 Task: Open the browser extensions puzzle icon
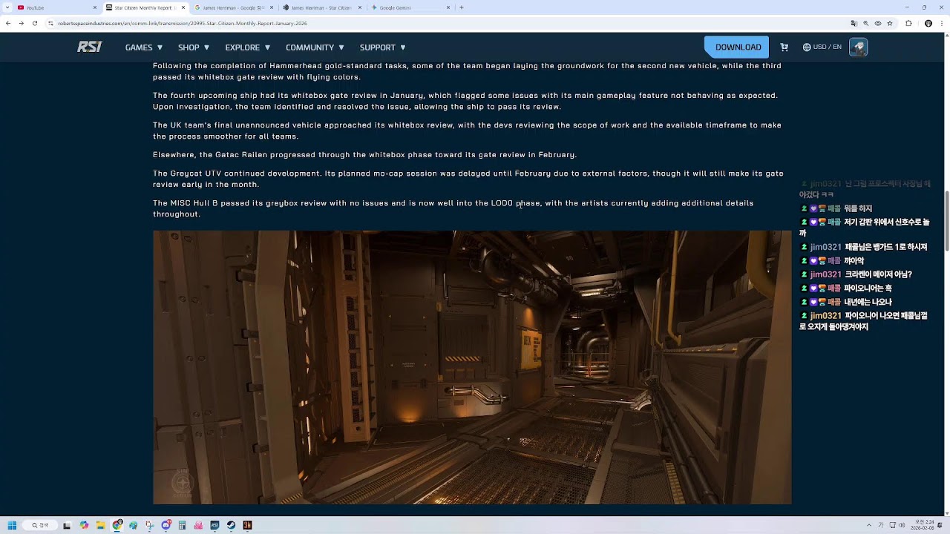(909, 24)
